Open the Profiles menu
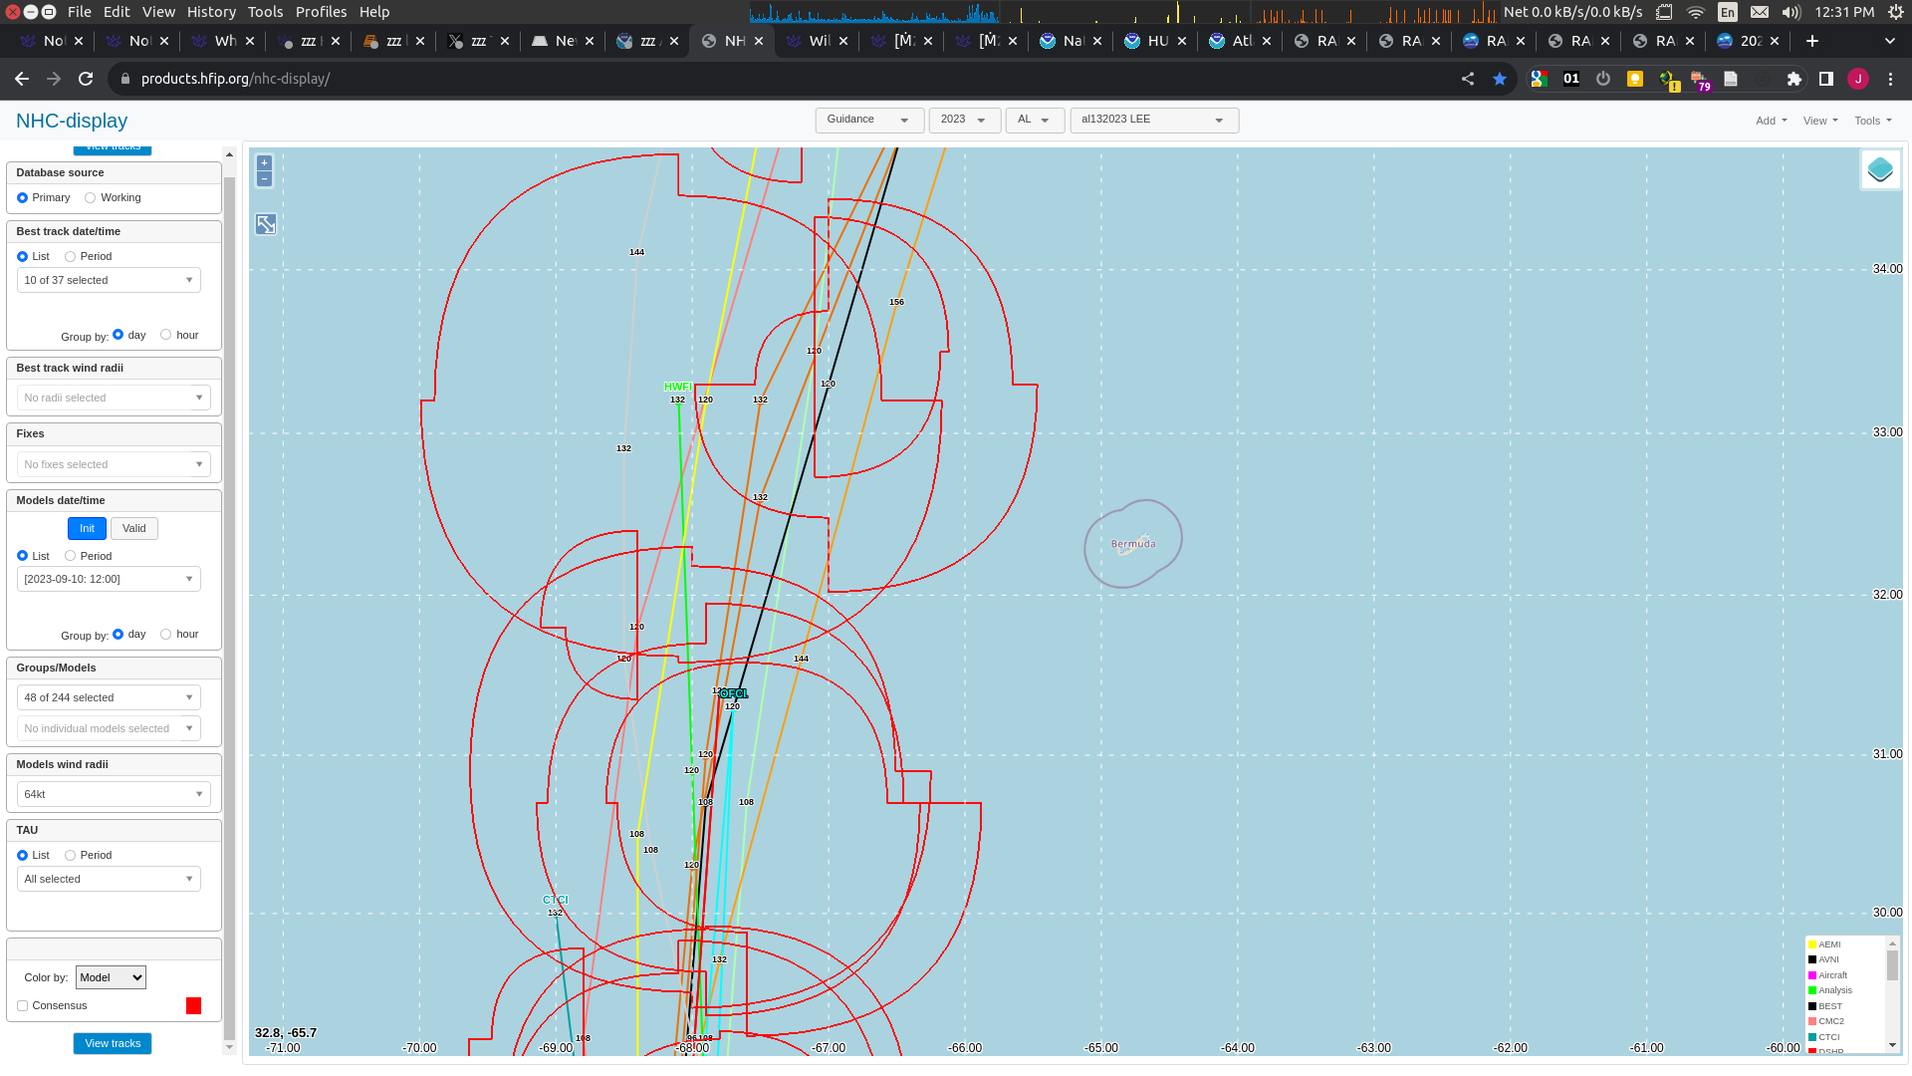This screenshot has height=1076, width=1912. 321,12
